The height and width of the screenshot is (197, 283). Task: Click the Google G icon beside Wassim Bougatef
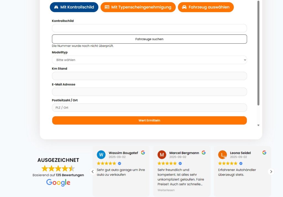pyautogui.click(x=143, y=152)
